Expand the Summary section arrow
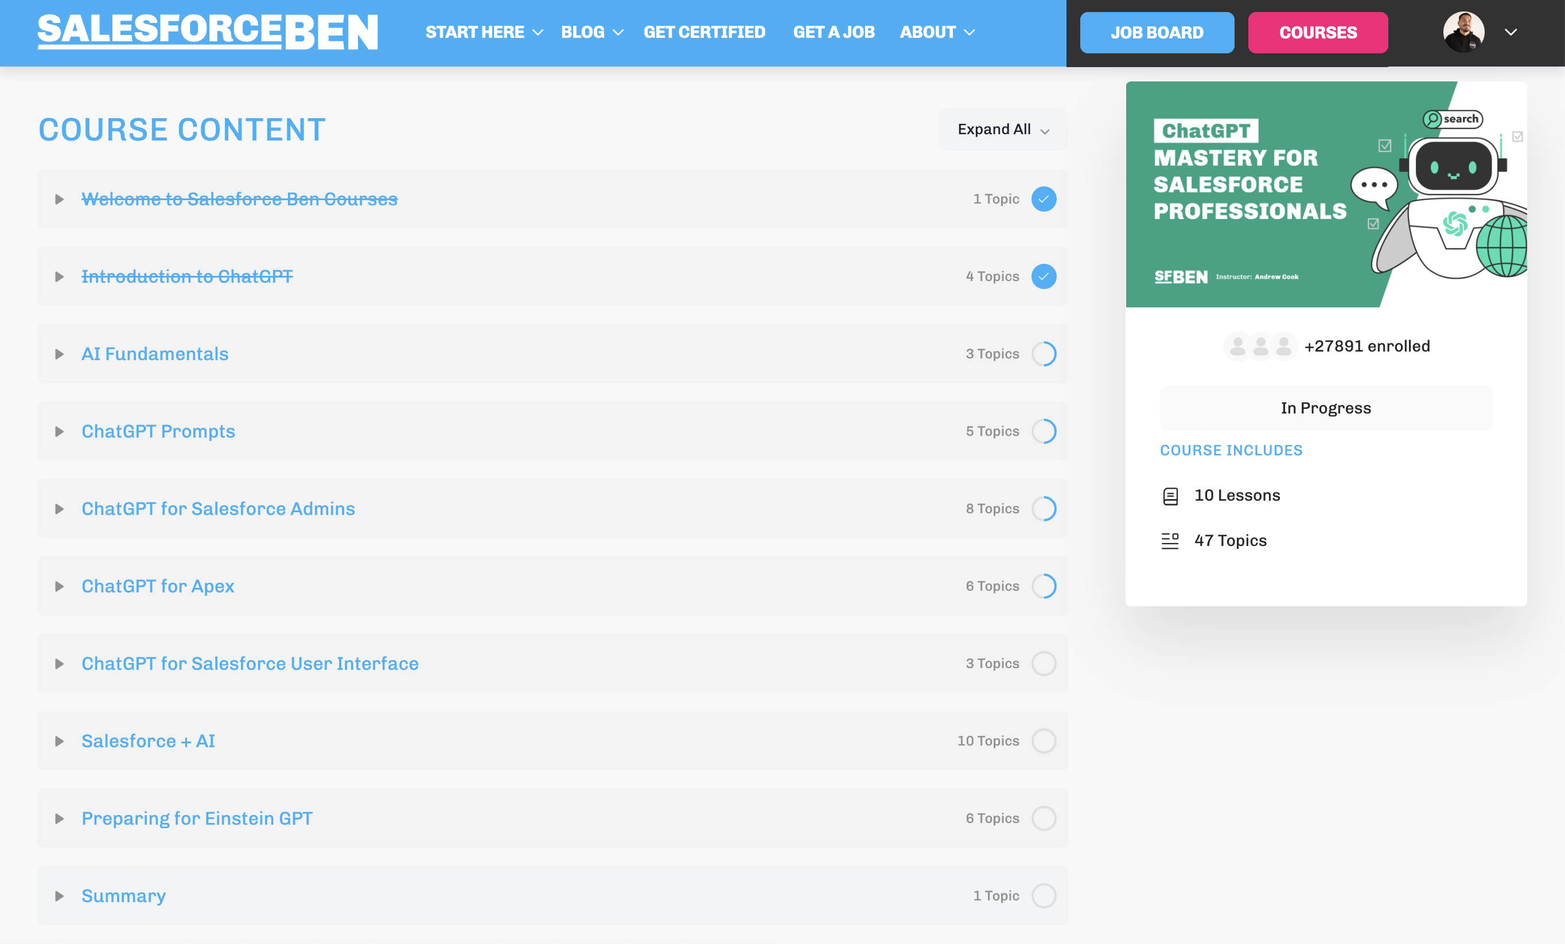 (x=59, y=896)
